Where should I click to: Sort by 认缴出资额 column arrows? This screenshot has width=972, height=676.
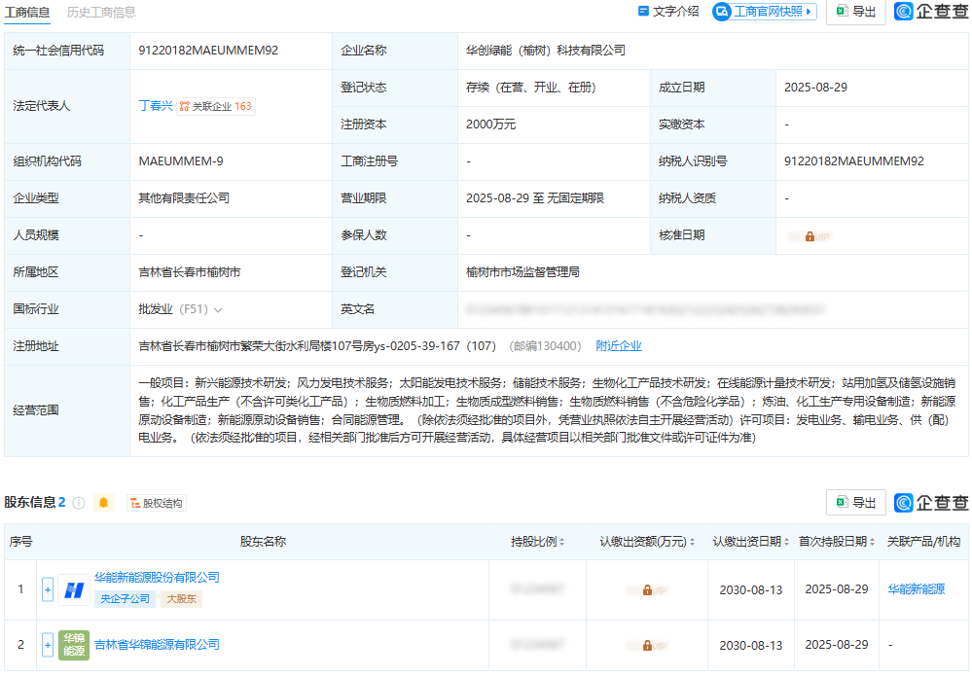692,542
